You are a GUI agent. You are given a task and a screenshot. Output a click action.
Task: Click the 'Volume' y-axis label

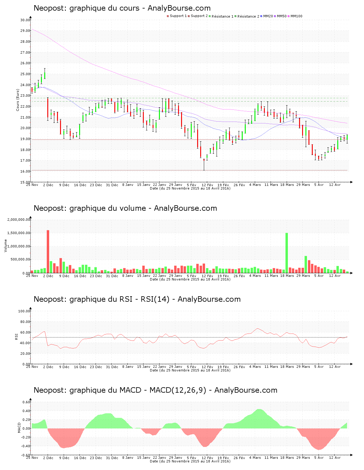(x=5, y=246)
